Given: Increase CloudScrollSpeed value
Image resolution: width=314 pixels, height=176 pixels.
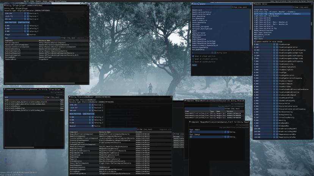Looking at the screenshot, I should click(x=277, y=81).
